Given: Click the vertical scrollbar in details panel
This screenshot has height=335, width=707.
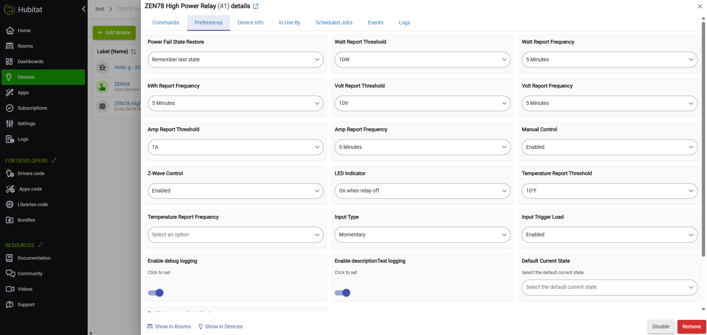Looking at the screenshot, I should [703, 140].
